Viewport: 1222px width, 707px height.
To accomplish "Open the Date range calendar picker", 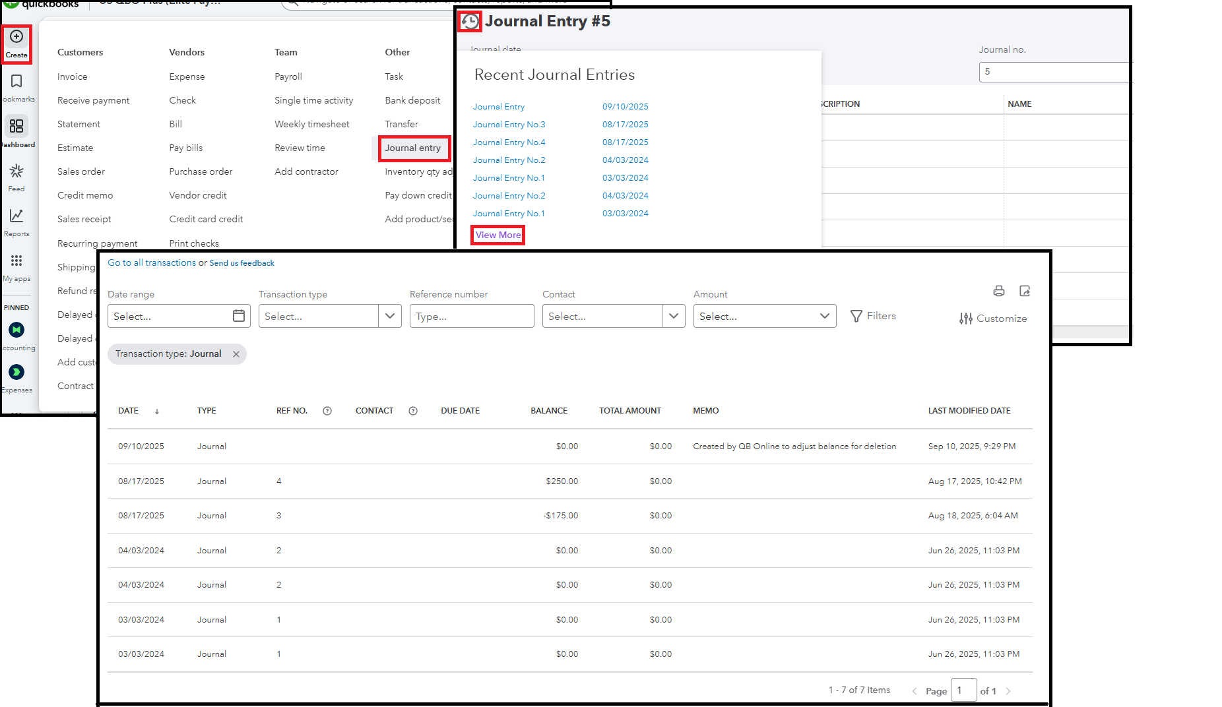I will coord(239,316).
